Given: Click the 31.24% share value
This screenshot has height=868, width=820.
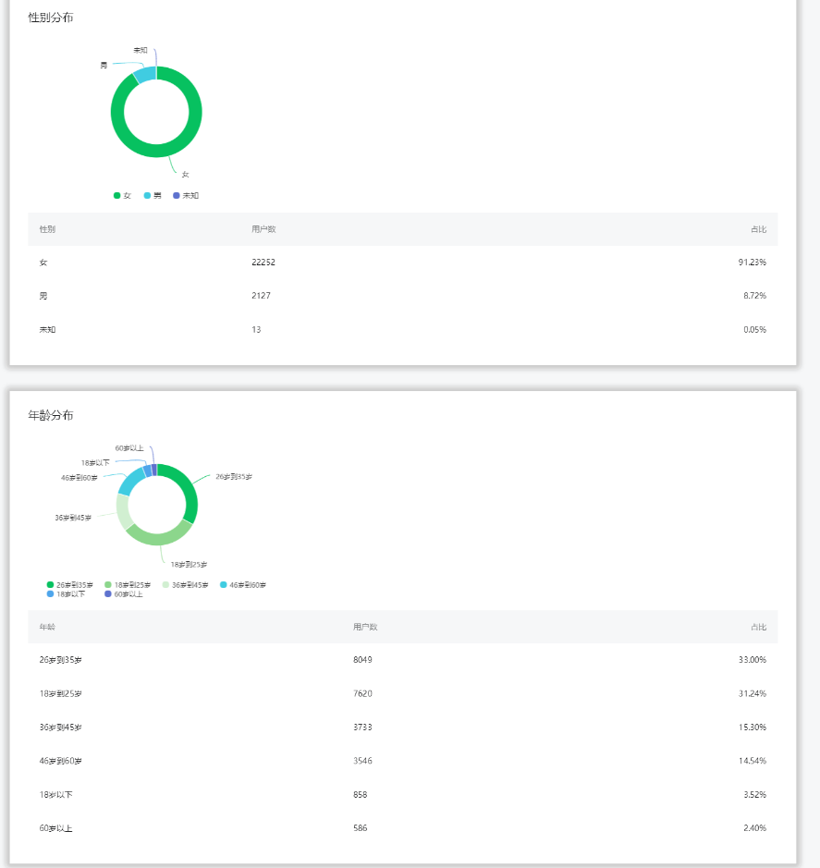Looking at the screenshot, I should coord(753,693).
